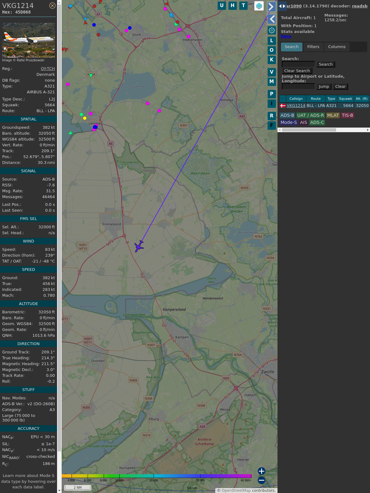Viewport: 370px width, 493px height.
Task: Toggle the M map button
Action: click(272, 81)
